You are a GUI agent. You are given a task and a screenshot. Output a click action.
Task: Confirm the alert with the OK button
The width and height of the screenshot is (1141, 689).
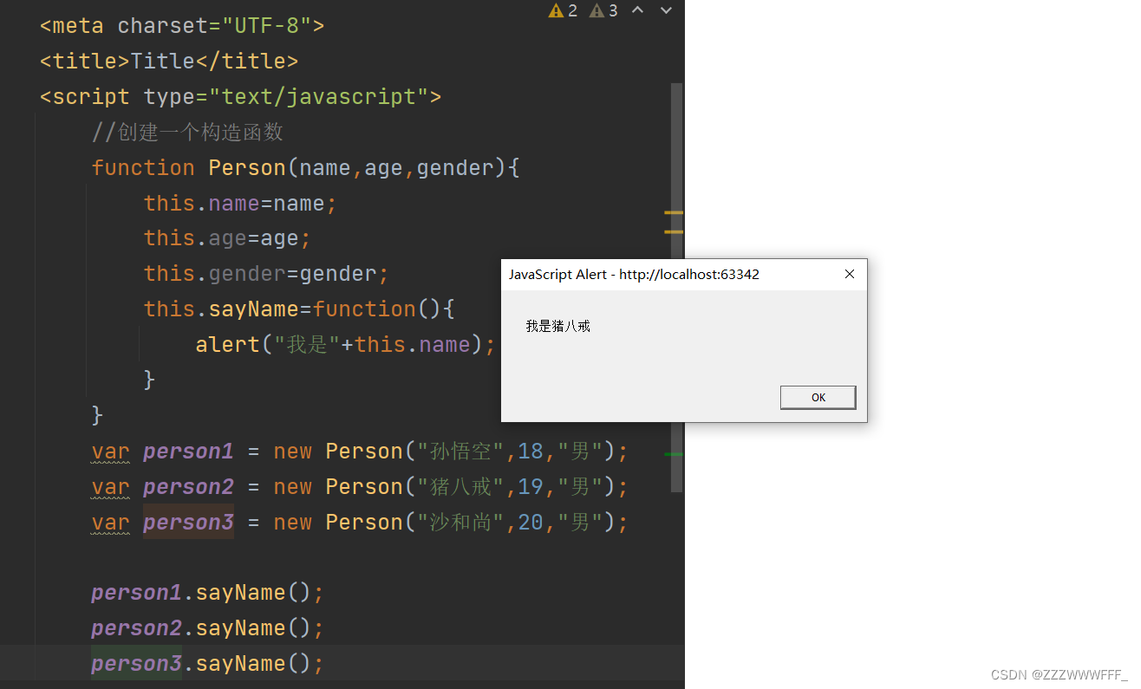click(818, 397)
